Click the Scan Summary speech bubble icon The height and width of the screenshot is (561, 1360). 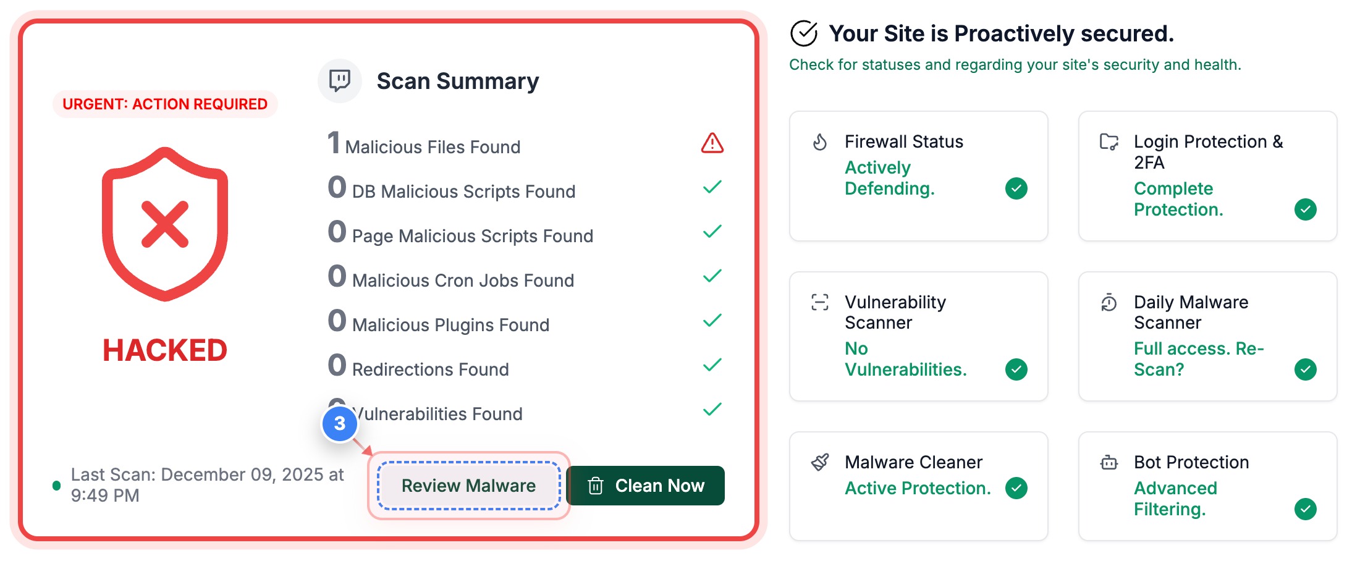click(x=339, y=80)
